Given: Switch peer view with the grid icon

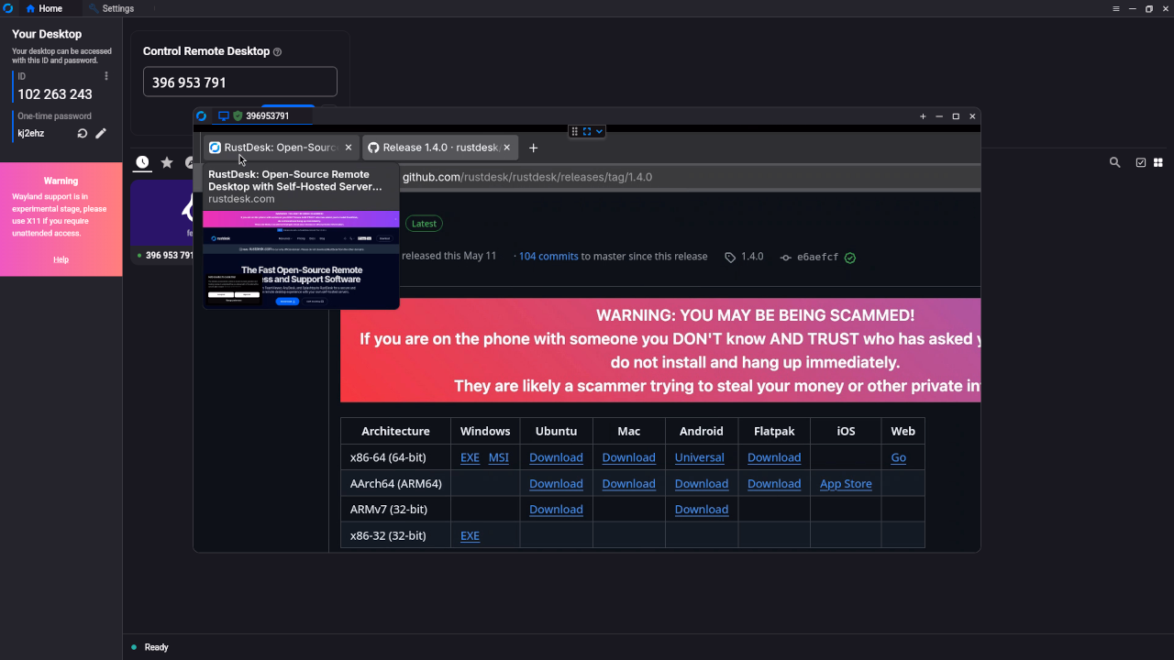Looking at the screenshot, I should pyautogui.click(x=1158, y=162).
